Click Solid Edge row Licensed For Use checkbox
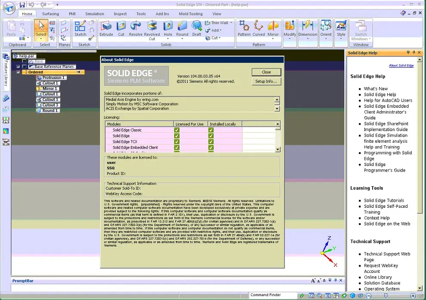Image resolution: width=426 pixels, height=300 pixels. coord(176,136)
